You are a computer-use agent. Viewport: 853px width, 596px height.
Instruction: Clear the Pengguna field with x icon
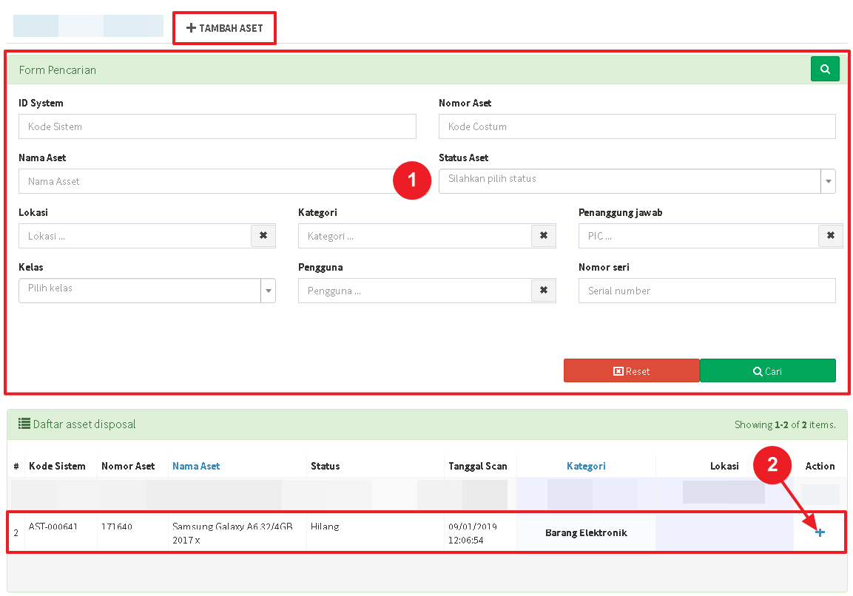543,291
